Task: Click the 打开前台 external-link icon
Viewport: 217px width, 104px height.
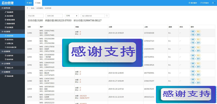Action: point(201,3)
